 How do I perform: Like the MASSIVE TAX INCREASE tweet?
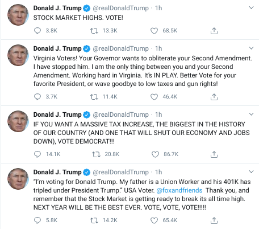[x=155, y=154]
